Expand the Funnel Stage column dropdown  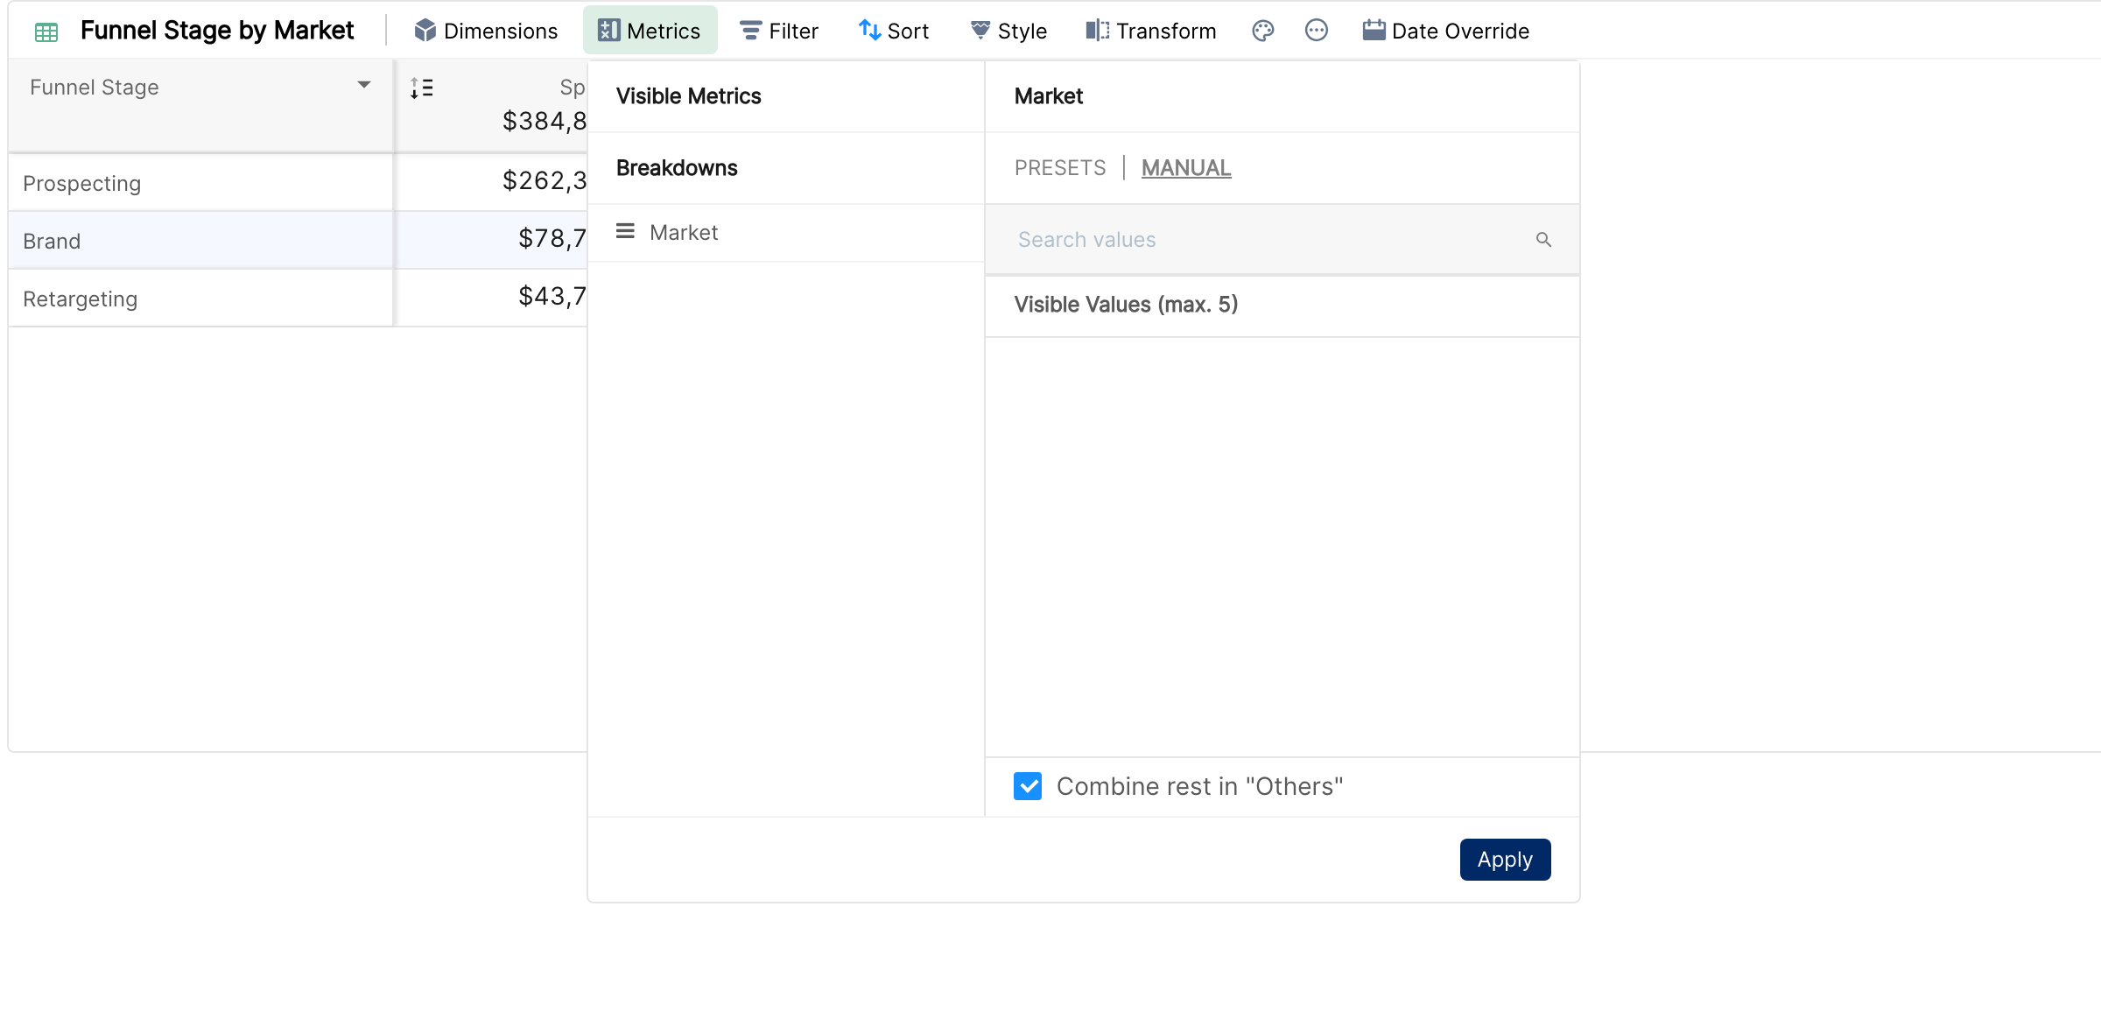tap(364, 85)
